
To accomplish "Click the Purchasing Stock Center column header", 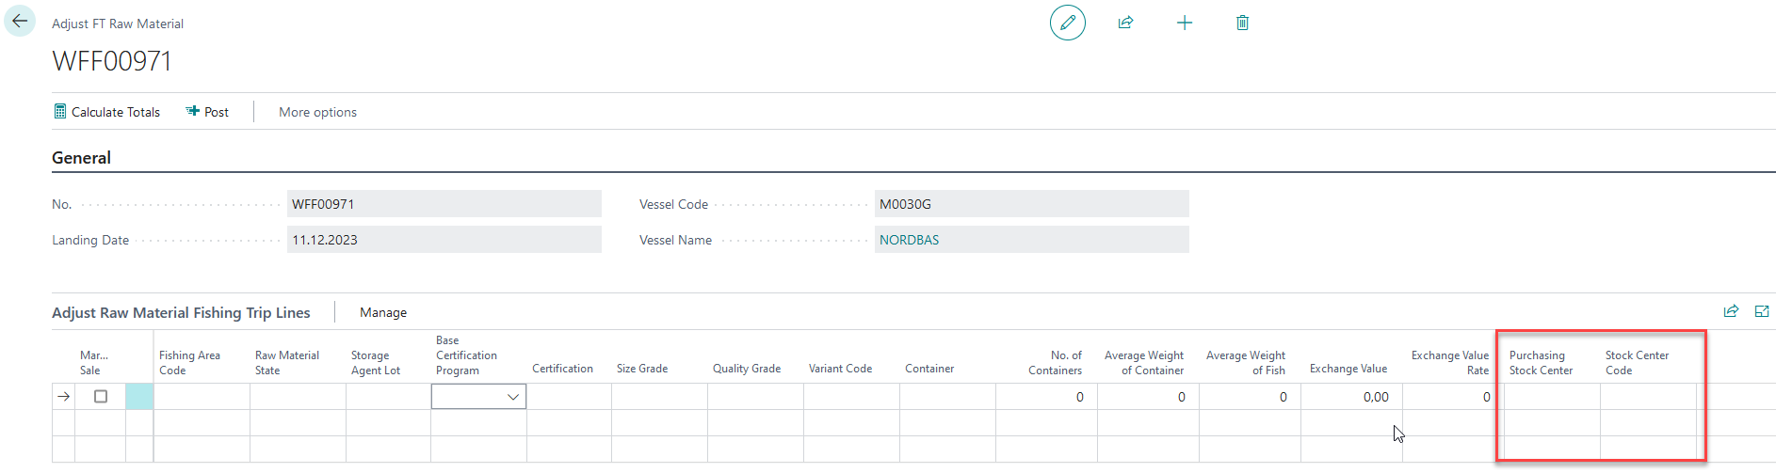I will pos(1541,363).
